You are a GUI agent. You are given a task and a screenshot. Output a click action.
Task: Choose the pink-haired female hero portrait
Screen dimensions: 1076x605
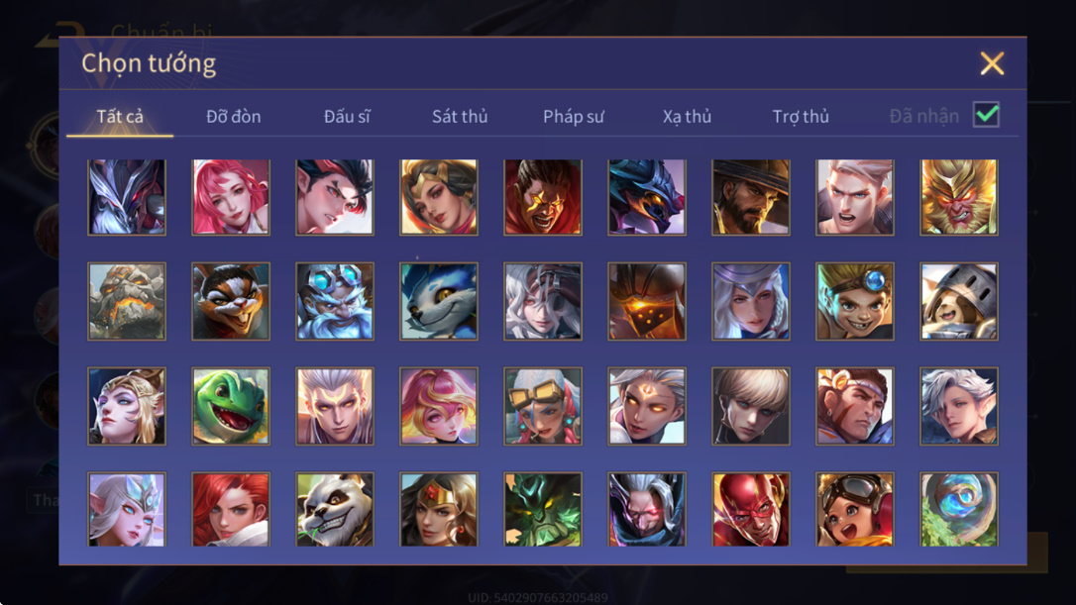(231, 198)
